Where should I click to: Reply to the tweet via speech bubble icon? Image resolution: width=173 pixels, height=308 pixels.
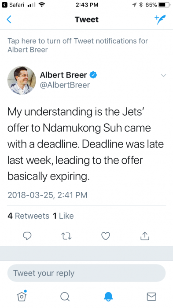tap(27, 236)
